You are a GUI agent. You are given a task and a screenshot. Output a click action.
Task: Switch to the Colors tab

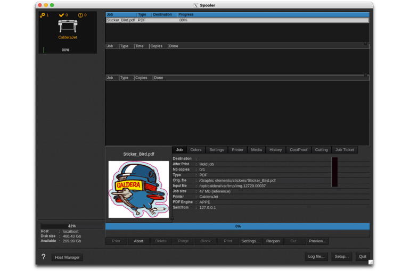coord(196,150)
